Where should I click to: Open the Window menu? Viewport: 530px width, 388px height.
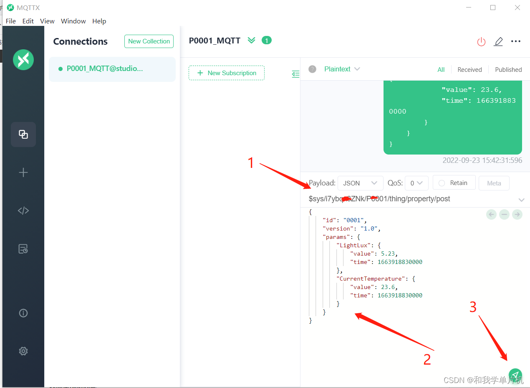click(73, 21)
